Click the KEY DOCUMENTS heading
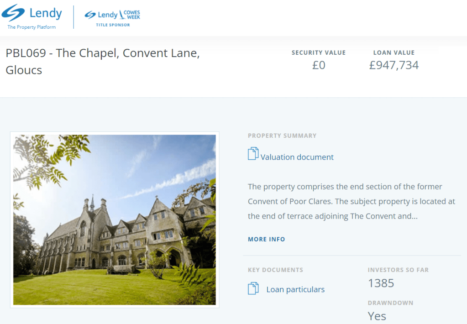Screen dimensions: 467x324 (275, 270)
